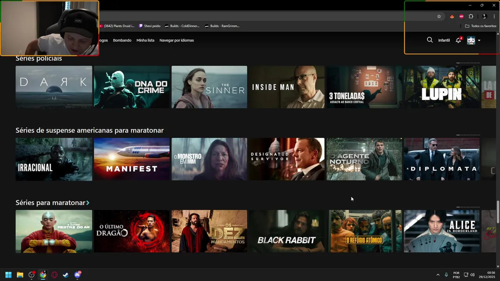Select O Refúgio Atômico thumbnail
The image size is (500, 281).
click(x=364, y=231)
